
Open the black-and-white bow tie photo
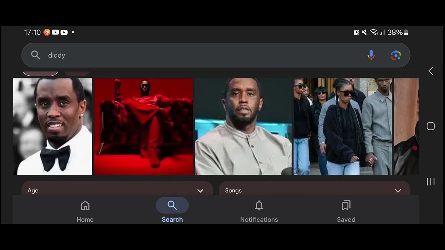click(x=52, y=126)
